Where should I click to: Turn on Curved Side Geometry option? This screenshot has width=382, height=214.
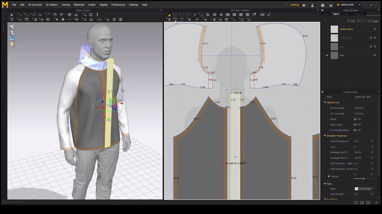[355, 130]
